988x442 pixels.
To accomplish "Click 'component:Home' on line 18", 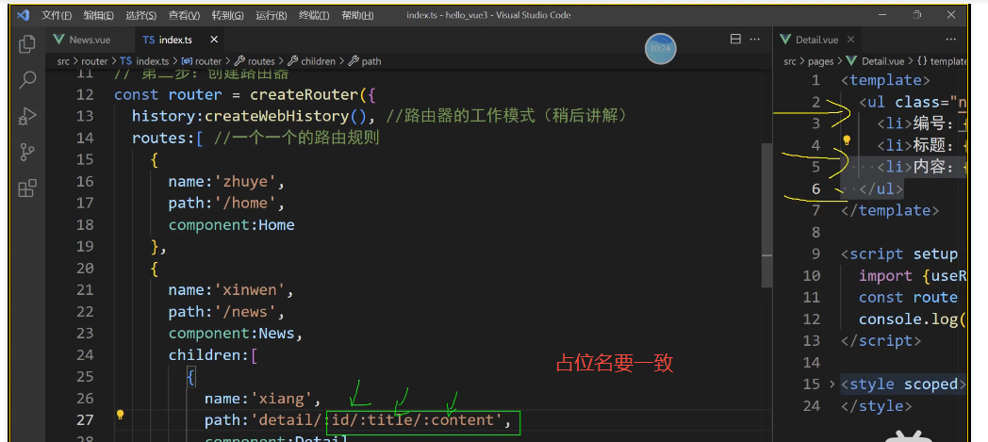I will pyautogui.click(x=231, y=225).
